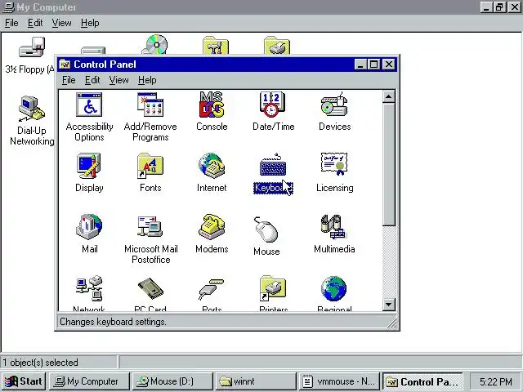
Task: Open the Date/Time applet
Action: 272,105
